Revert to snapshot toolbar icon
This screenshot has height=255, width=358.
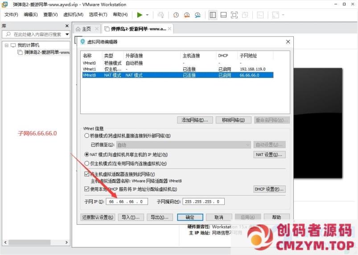click(187, 15)
